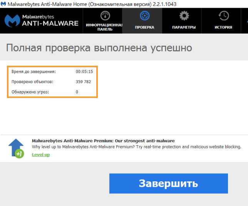Viewport: 248px width, 206px height.
Task: Click the Malwarebytes title bar app icon
Action: tap(3, 4)
